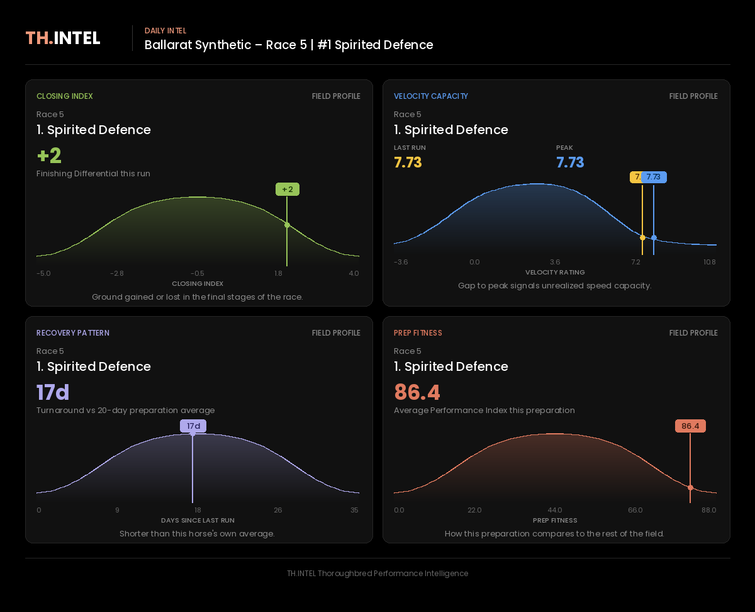The width and height of the screenshot is (755, 612).
Task: Select the Ballarat Synthetic Race 5 title
Action: point(289,45)
